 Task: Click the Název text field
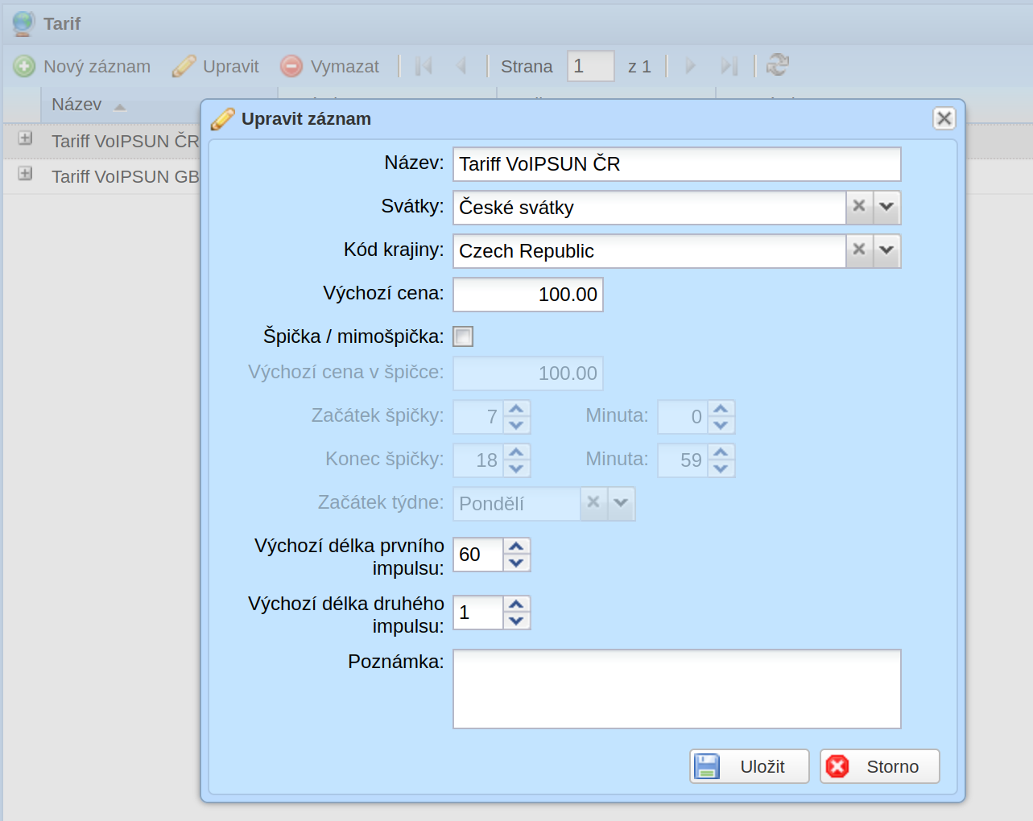[x=677, y=164]
